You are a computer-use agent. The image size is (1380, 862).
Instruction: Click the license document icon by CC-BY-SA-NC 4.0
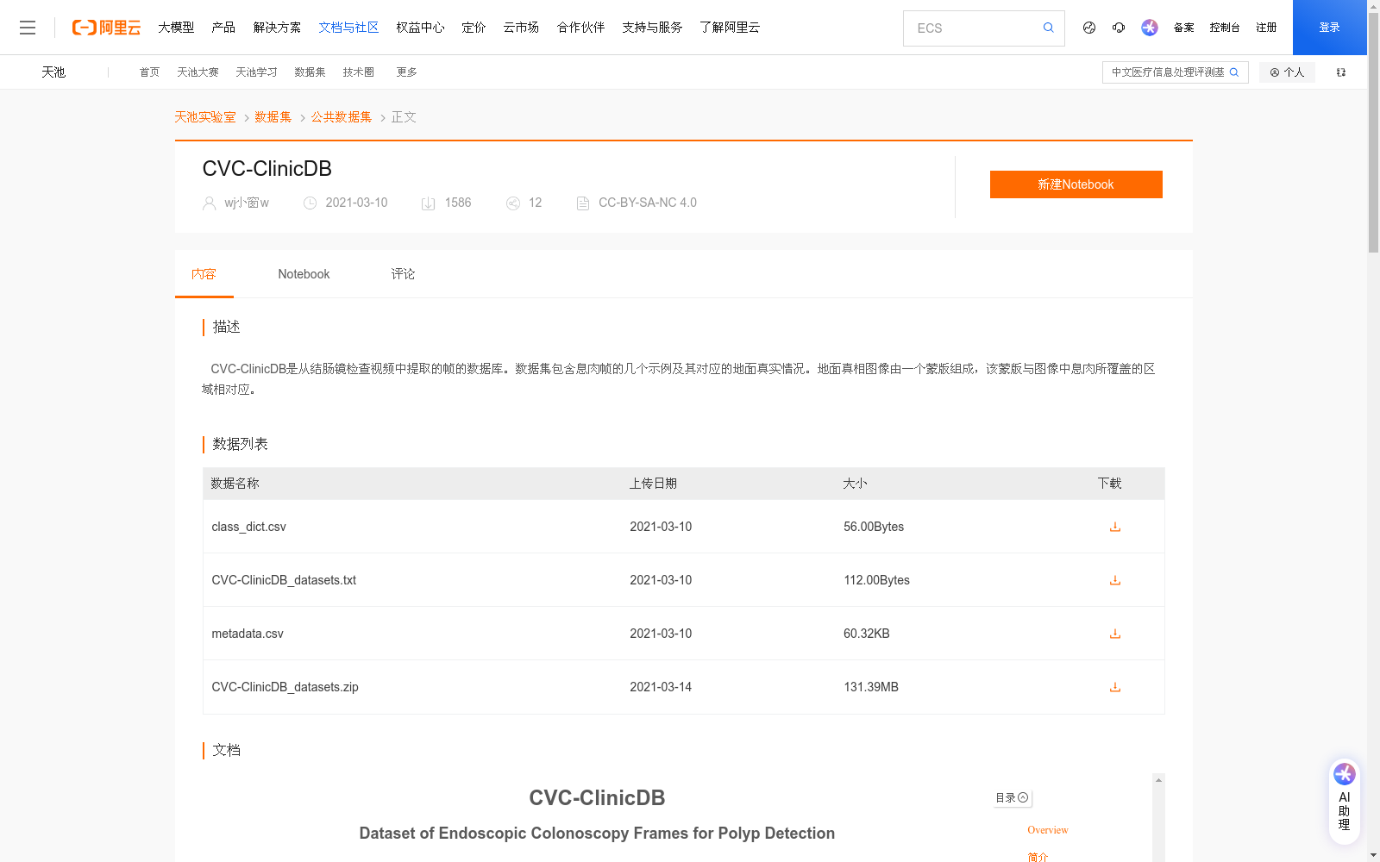coord(583,203)
